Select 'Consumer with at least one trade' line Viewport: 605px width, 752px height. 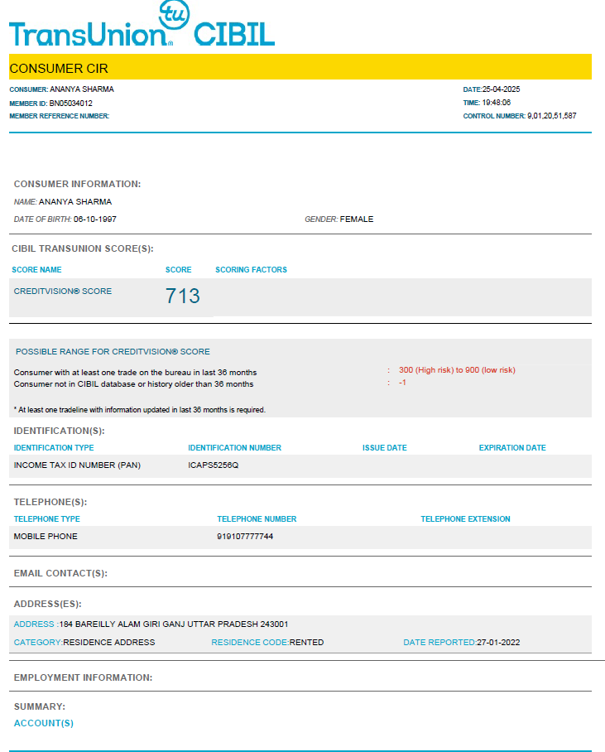(x=135, y=373)
